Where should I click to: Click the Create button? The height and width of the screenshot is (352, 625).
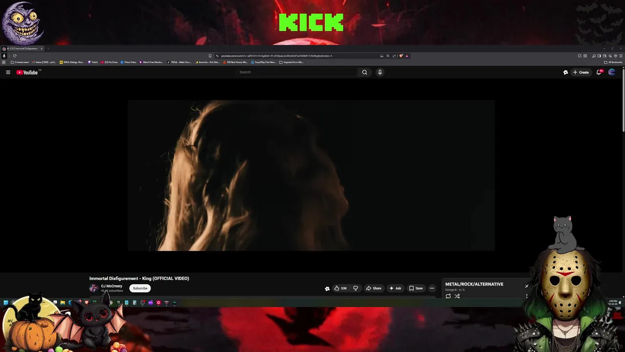[581, 72]
